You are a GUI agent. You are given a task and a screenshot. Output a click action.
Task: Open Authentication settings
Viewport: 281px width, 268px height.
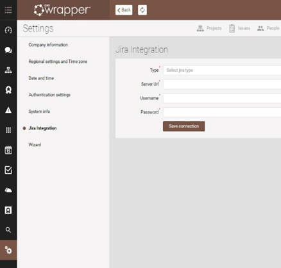[x=49, y=95]
